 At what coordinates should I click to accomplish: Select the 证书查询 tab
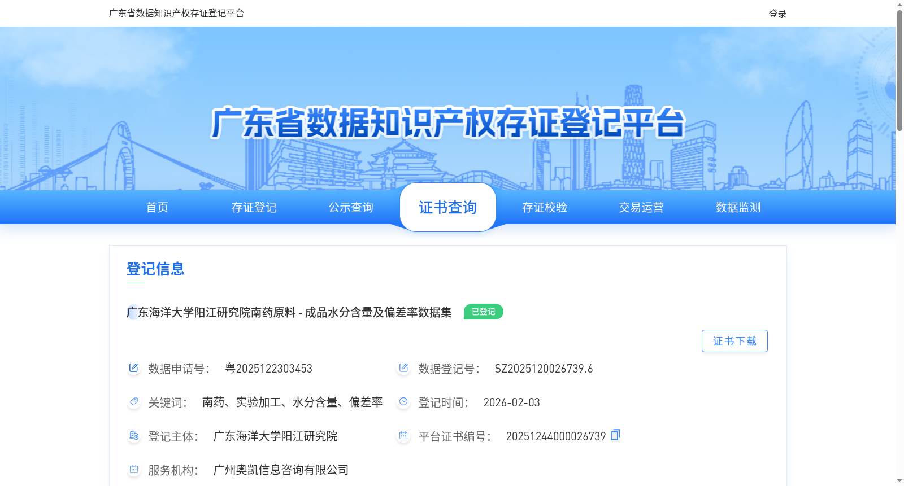[x=448, y=208]
